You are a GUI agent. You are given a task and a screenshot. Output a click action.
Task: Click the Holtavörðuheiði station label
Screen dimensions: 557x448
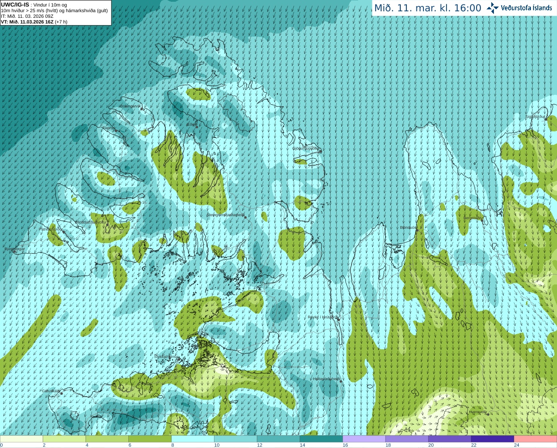(x=326, y=379)
